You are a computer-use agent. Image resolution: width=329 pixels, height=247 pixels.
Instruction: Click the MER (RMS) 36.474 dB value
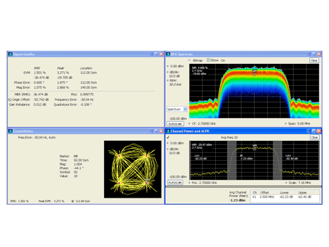coord(41,94)
